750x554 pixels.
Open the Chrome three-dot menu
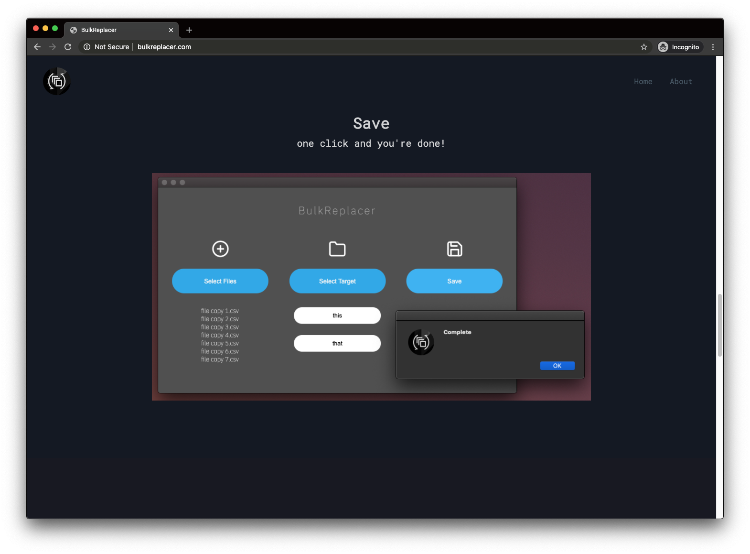[713, 47]
